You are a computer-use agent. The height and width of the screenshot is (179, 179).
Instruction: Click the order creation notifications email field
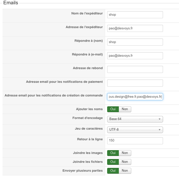tap(135, 97)
